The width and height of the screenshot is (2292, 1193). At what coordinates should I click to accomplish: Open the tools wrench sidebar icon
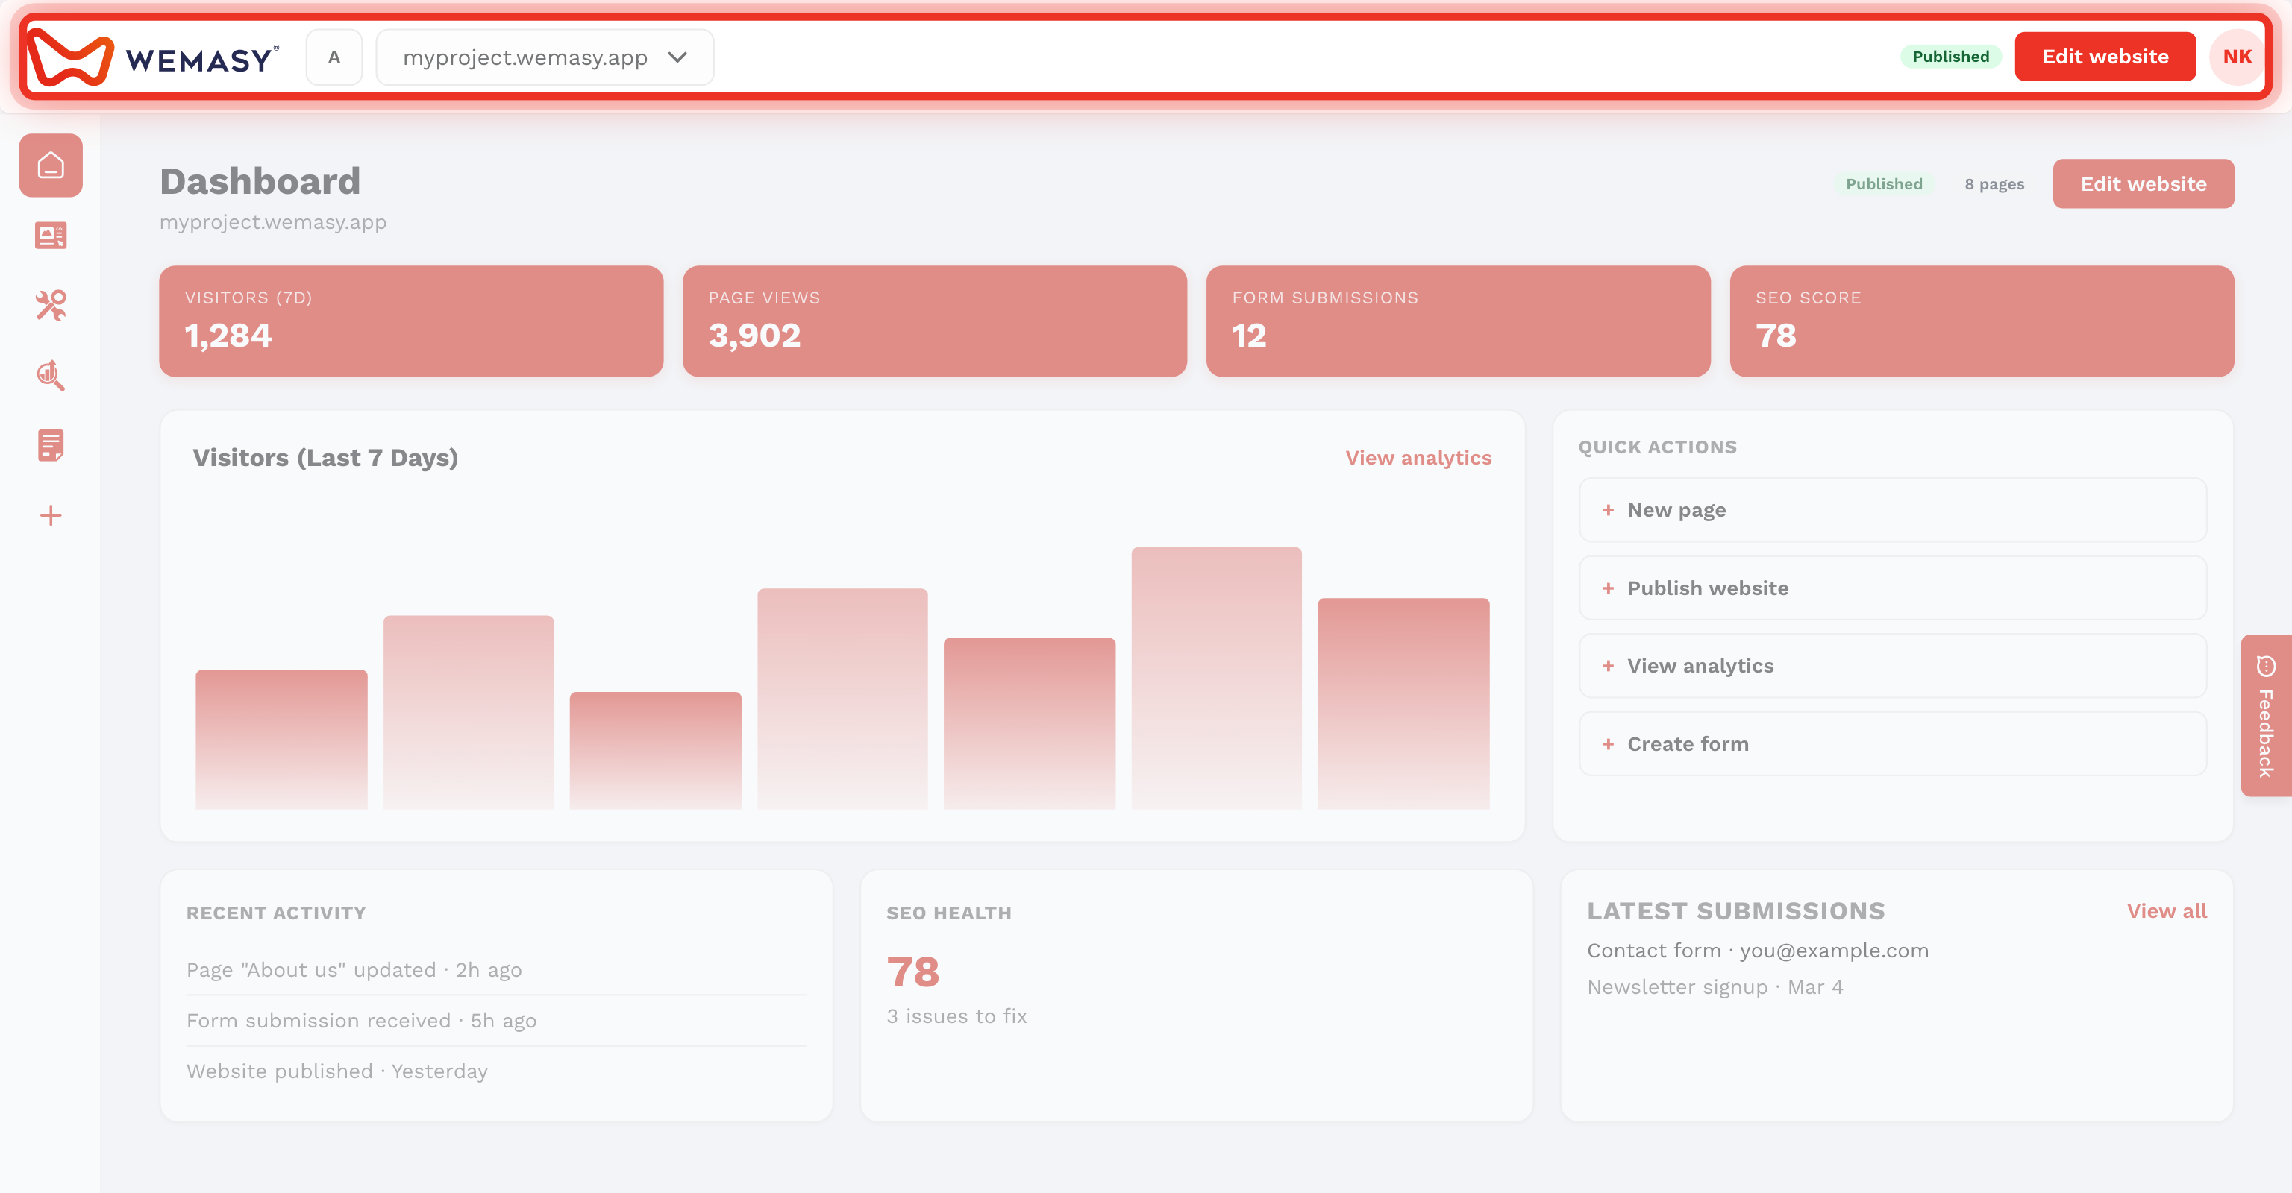click(51, 305)
